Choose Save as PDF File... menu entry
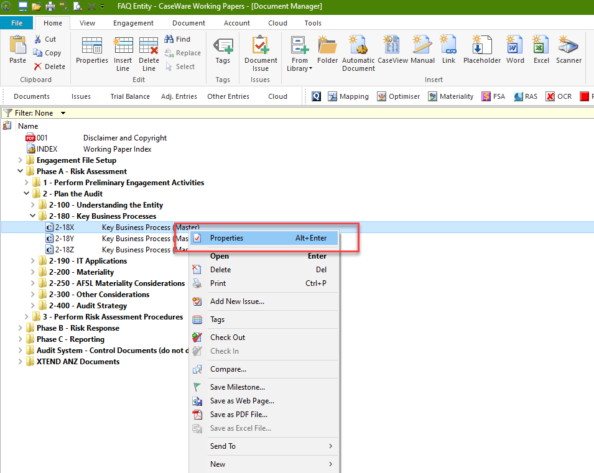This screenshot has height=473, width=594. [x=264, y=415]
